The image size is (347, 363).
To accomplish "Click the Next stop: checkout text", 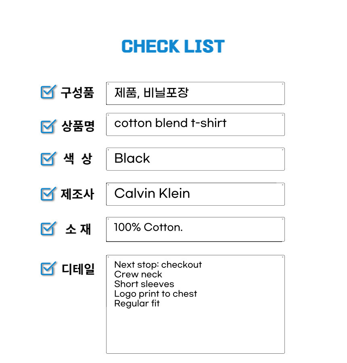I will point(158,265).
